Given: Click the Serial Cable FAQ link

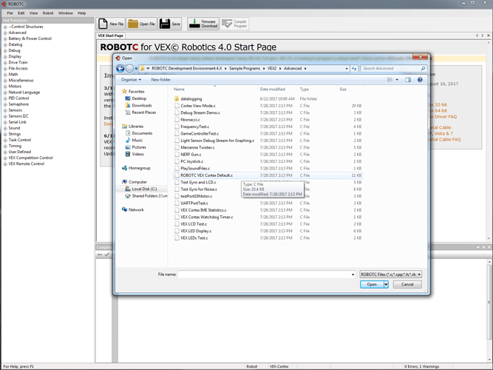Looking at the screenshot, I should (445, 140).
